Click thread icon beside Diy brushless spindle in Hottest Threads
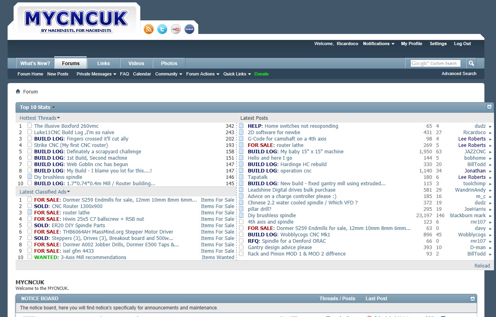Viewport: 496px width, 317px height. tap(30, 177)
